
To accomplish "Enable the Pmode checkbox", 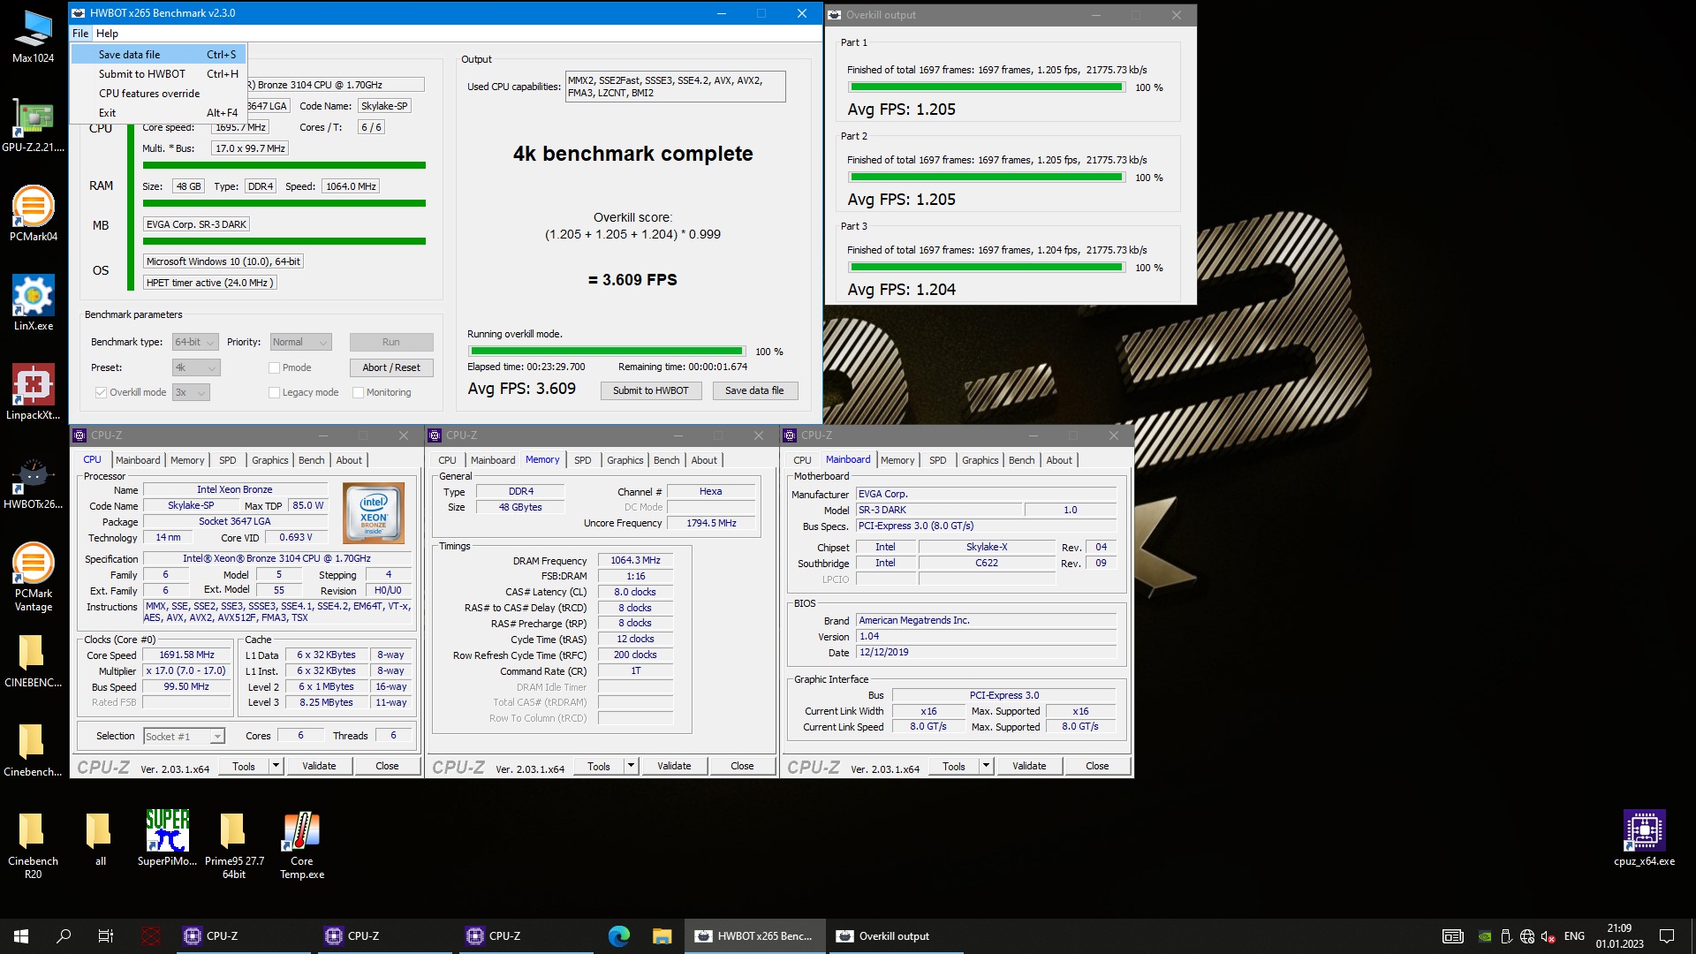I will click(x=274, y=367).
